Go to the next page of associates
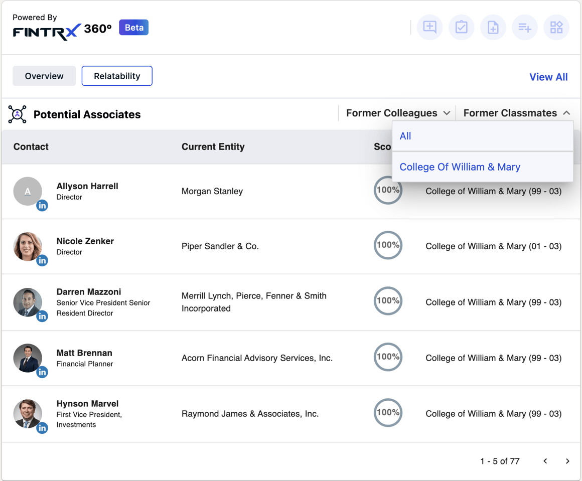This screenshot has height=481, width=582. pyautogui.click(x=567, y=461)
